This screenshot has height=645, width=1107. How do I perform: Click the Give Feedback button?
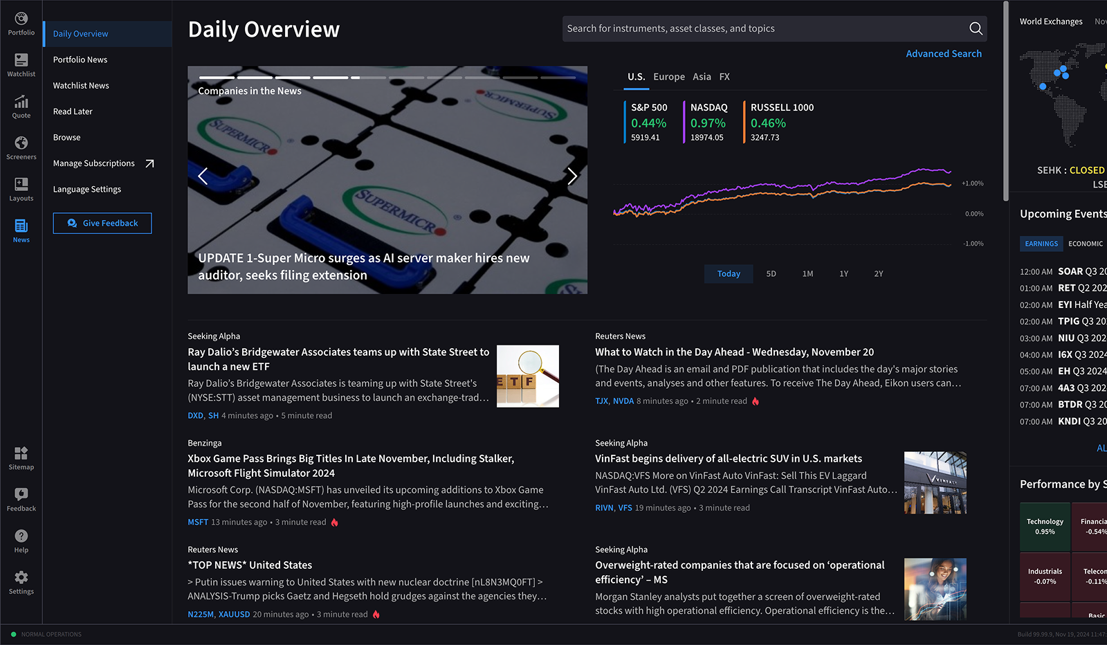tap(102, 224)
